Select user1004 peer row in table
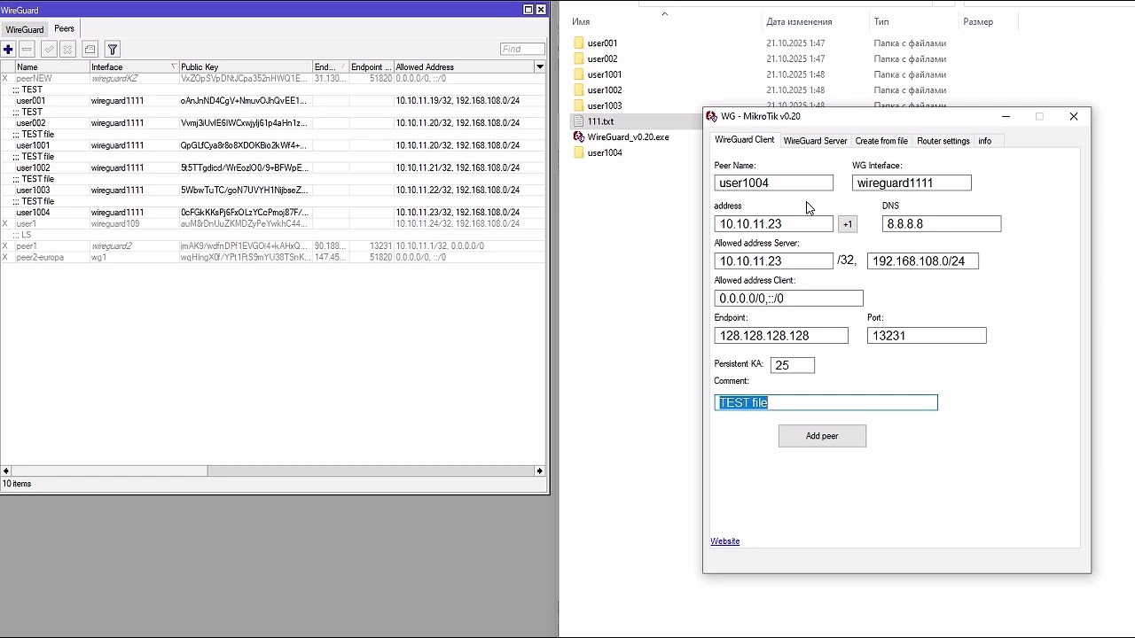The width and height of the screenshot is (1135, 638). pos(272,213)
